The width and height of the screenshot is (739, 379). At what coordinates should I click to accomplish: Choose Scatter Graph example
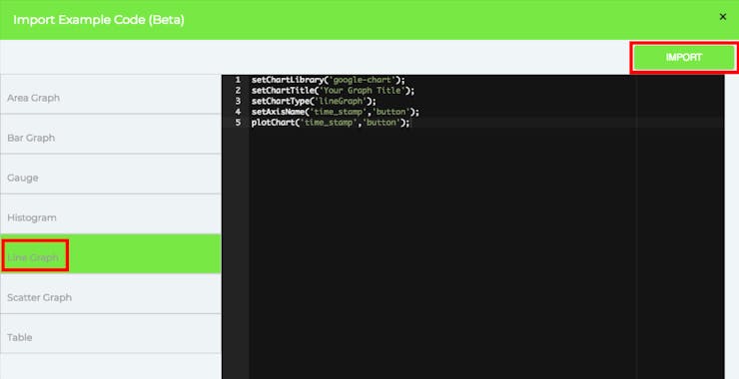110,297
